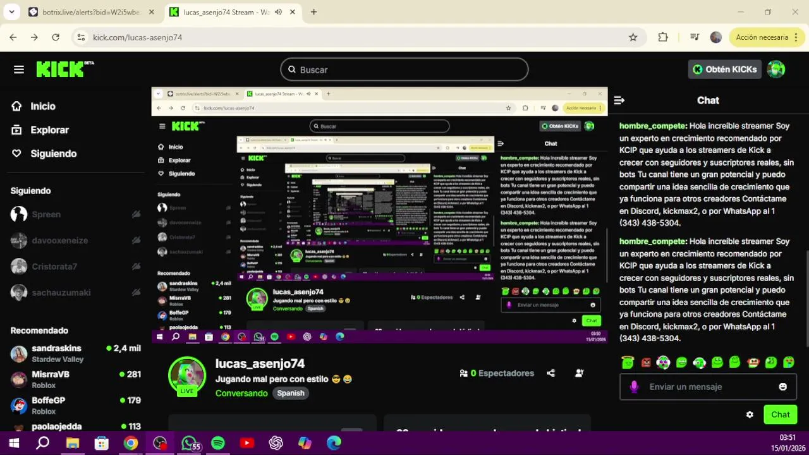This screenshot has width=809, height=455.
Task: Click the Conversando category link
Action: [x=241, y=393]
